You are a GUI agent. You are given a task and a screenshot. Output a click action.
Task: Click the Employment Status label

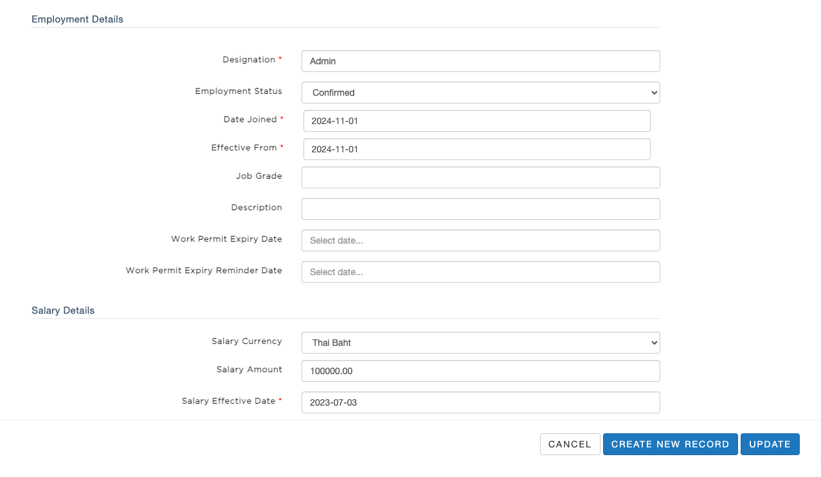(239, 91)
